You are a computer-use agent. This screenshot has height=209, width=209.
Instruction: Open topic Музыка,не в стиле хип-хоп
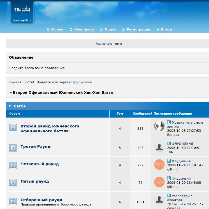point(185,125)
